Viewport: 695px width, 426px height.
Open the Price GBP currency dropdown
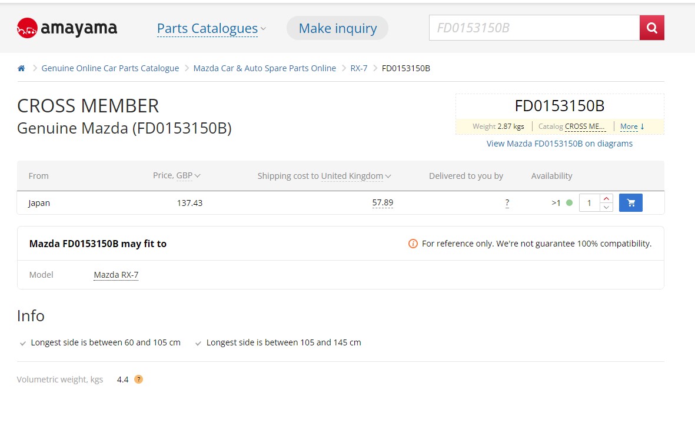188,175
